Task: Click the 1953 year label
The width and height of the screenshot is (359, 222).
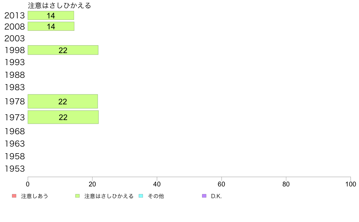Action: [x=15, y=169]
